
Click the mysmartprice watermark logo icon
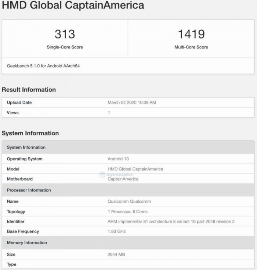102,174
